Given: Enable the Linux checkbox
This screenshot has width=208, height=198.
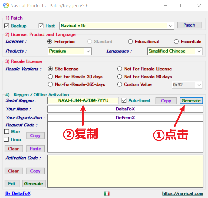Looking at the screenshot, I should (x=6, y=139).
